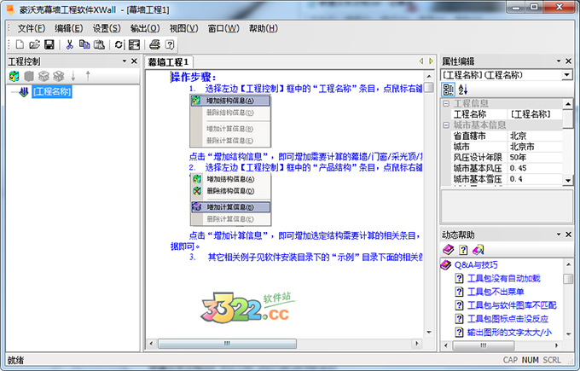Image resolution: width=580 pixels, height=371 pixels.
Task: Open the 工具包没有自动加载 help link
Action: point(504,278)
